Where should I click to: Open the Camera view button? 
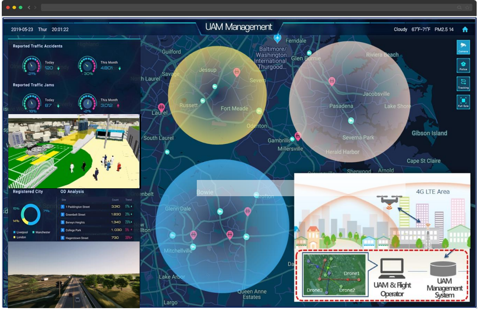click(x=463, y=47)
